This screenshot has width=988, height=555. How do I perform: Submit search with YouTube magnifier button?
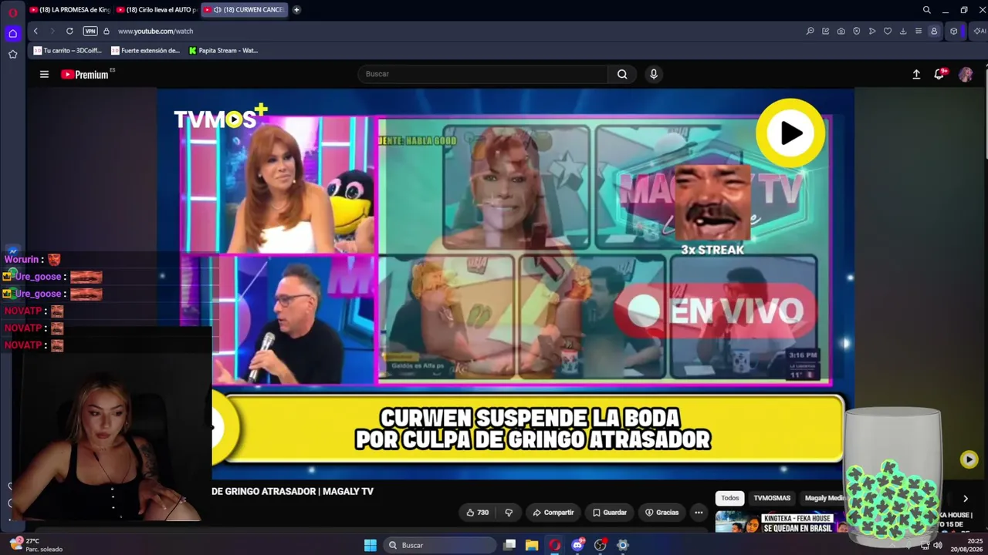pyautogui.click(x=622, y=74)
